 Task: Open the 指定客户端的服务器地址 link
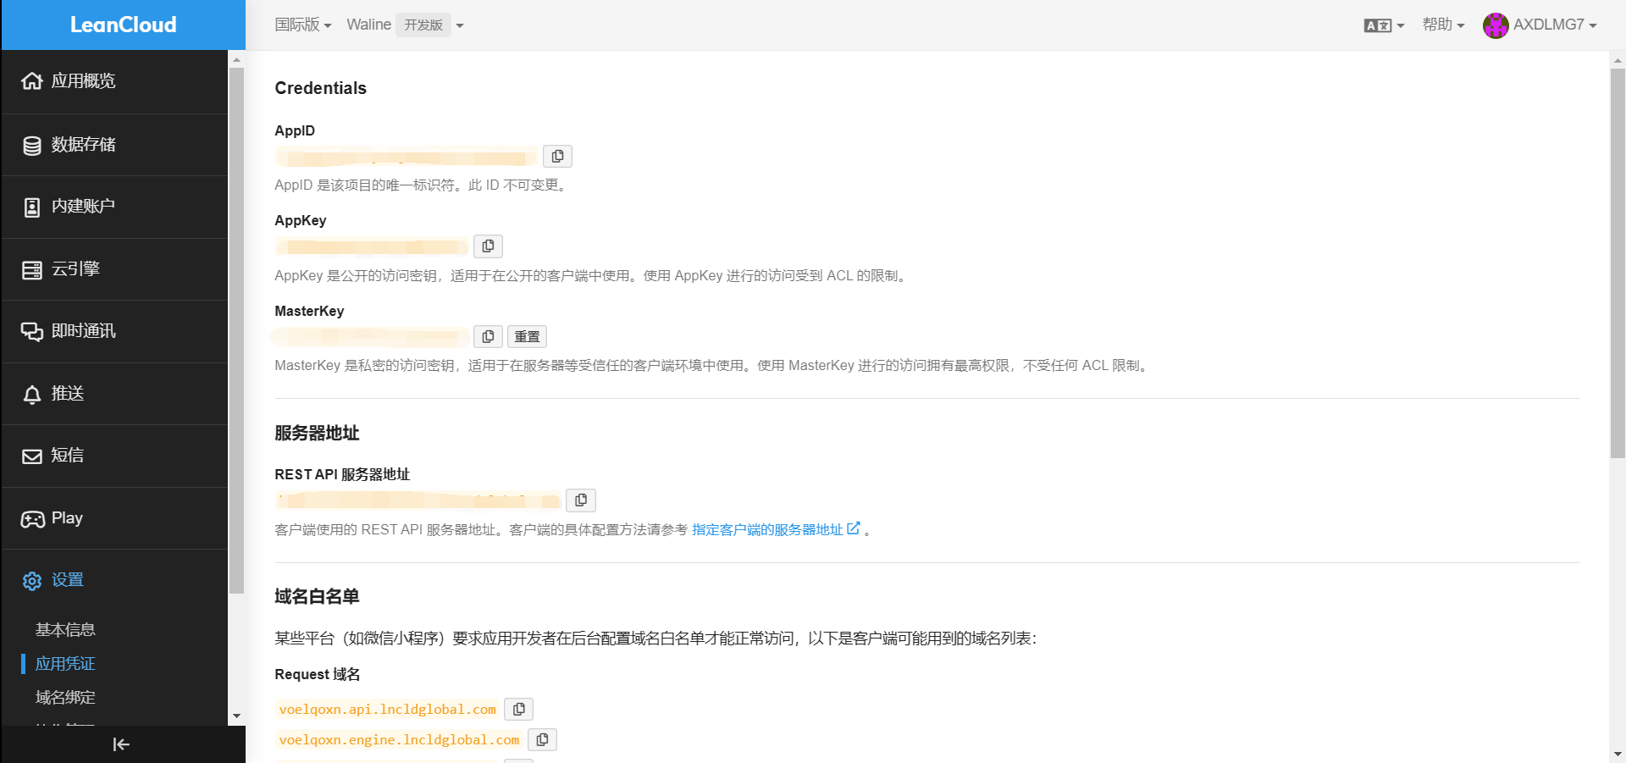coord(776,529)
